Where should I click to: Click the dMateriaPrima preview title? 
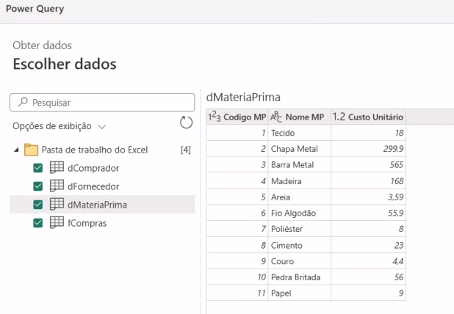[x=243, y=97]
